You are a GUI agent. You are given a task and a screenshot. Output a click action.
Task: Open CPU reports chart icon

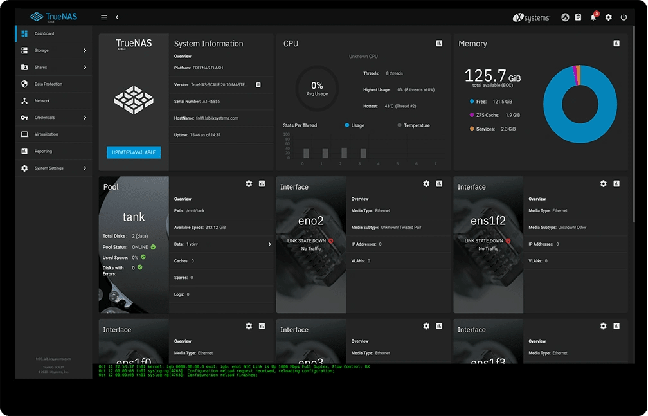(x=439, y=44)
